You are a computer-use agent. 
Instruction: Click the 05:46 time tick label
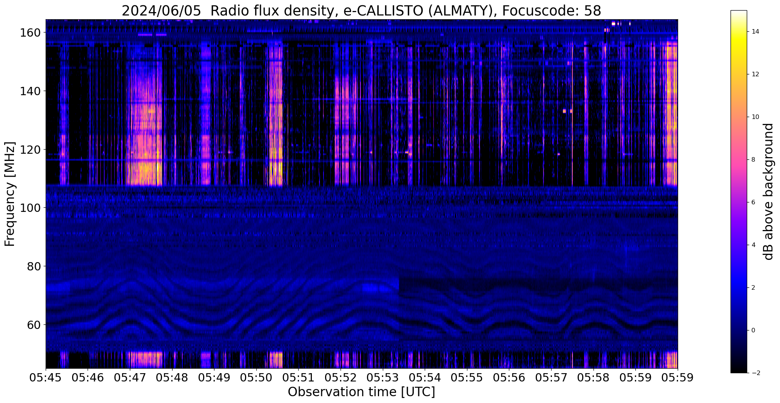(88, 378)
